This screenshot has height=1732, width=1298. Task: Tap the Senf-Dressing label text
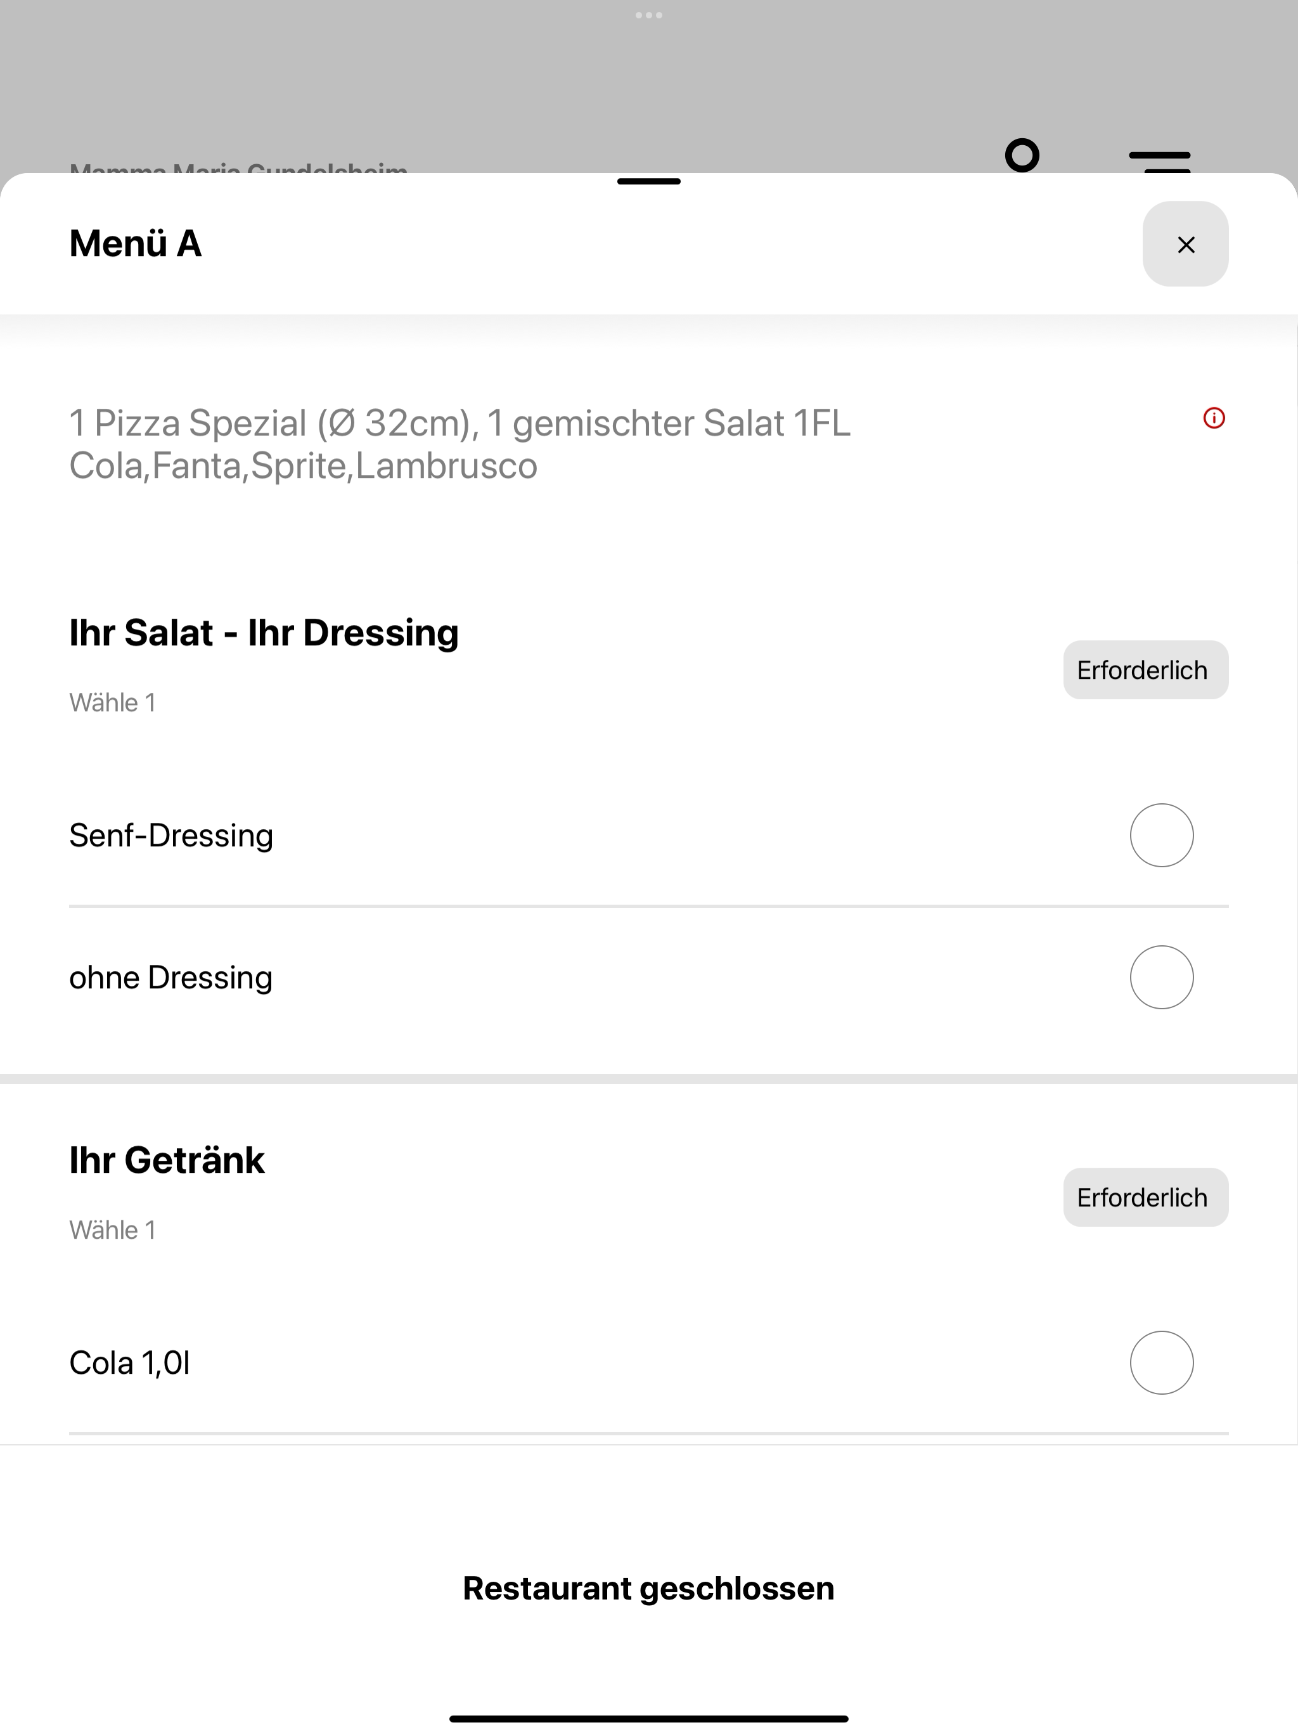[x=172, y=836]
